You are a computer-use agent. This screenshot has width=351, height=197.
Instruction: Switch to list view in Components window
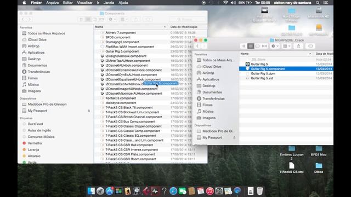click(x=88, y=20)
